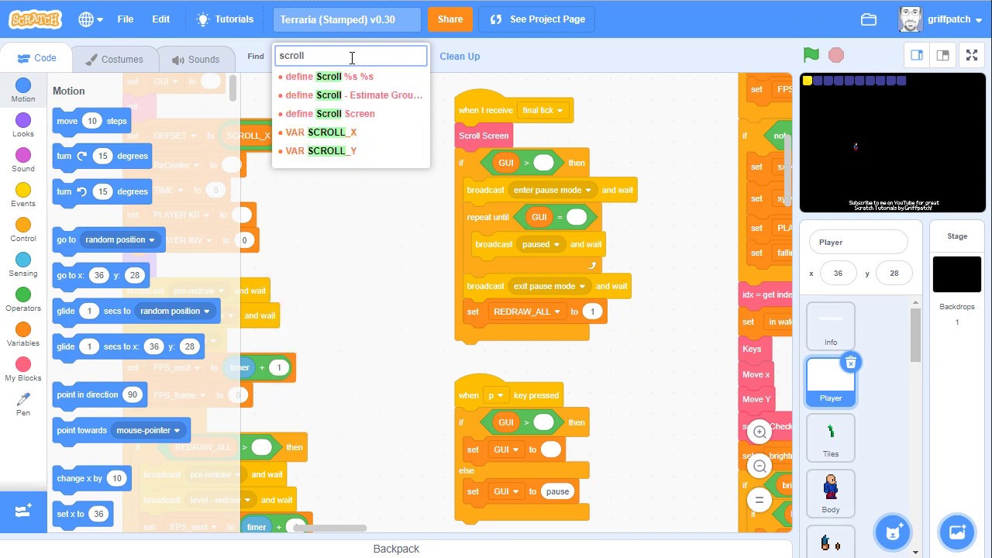Open 'mouse-pointer' dropdown in point towards
Image resolution: width=992 pixels, height=558 pixels.
pyautogui.click(x=148, y=430)
